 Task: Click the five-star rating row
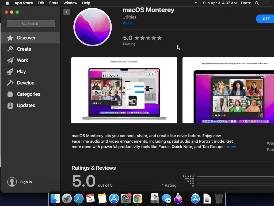(148, 38)
